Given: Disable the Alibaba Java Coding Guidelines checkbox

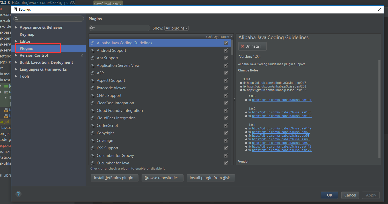Looking at the screenshot, I should (226, 43).
